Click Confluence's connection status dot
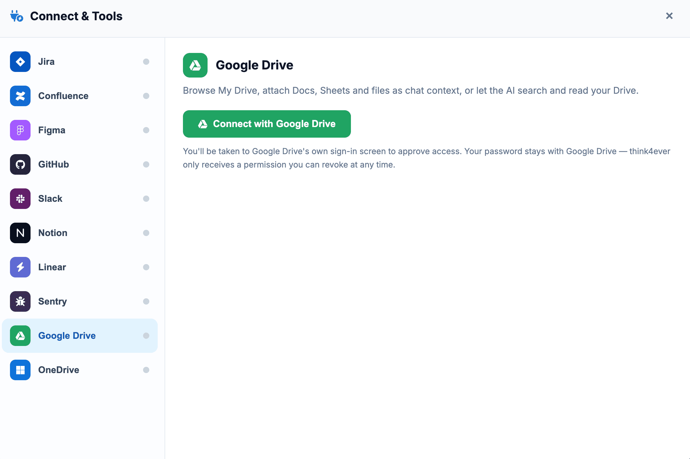Image resolution: width=690 pixels, height=459 pixels. point(146,96)
